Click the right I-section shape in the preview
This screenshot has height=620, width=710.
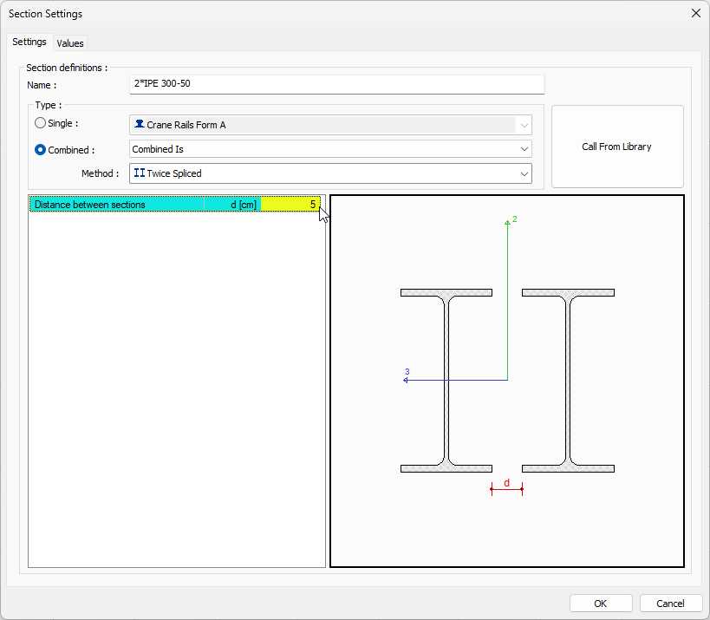[x=568, y=380]
